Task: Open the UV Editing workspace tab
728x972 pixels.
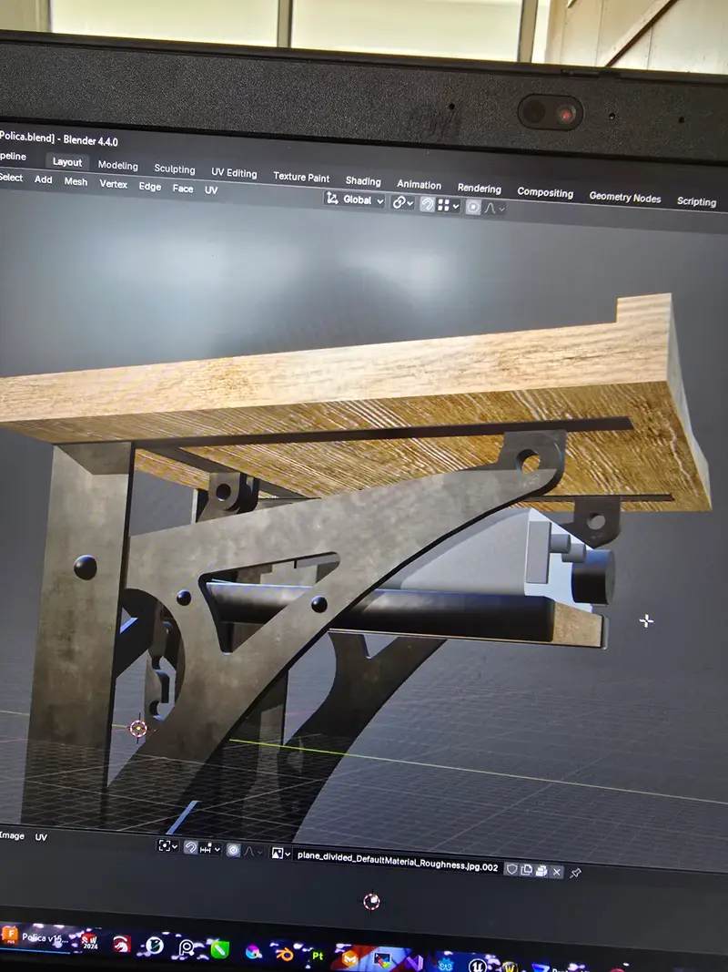Action: point(234,173)
